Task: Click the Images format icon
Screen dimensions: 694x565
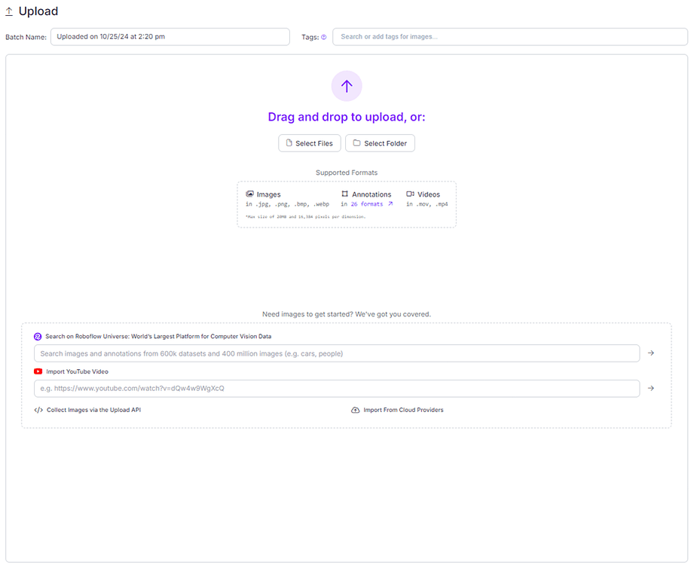Action: 250,194
